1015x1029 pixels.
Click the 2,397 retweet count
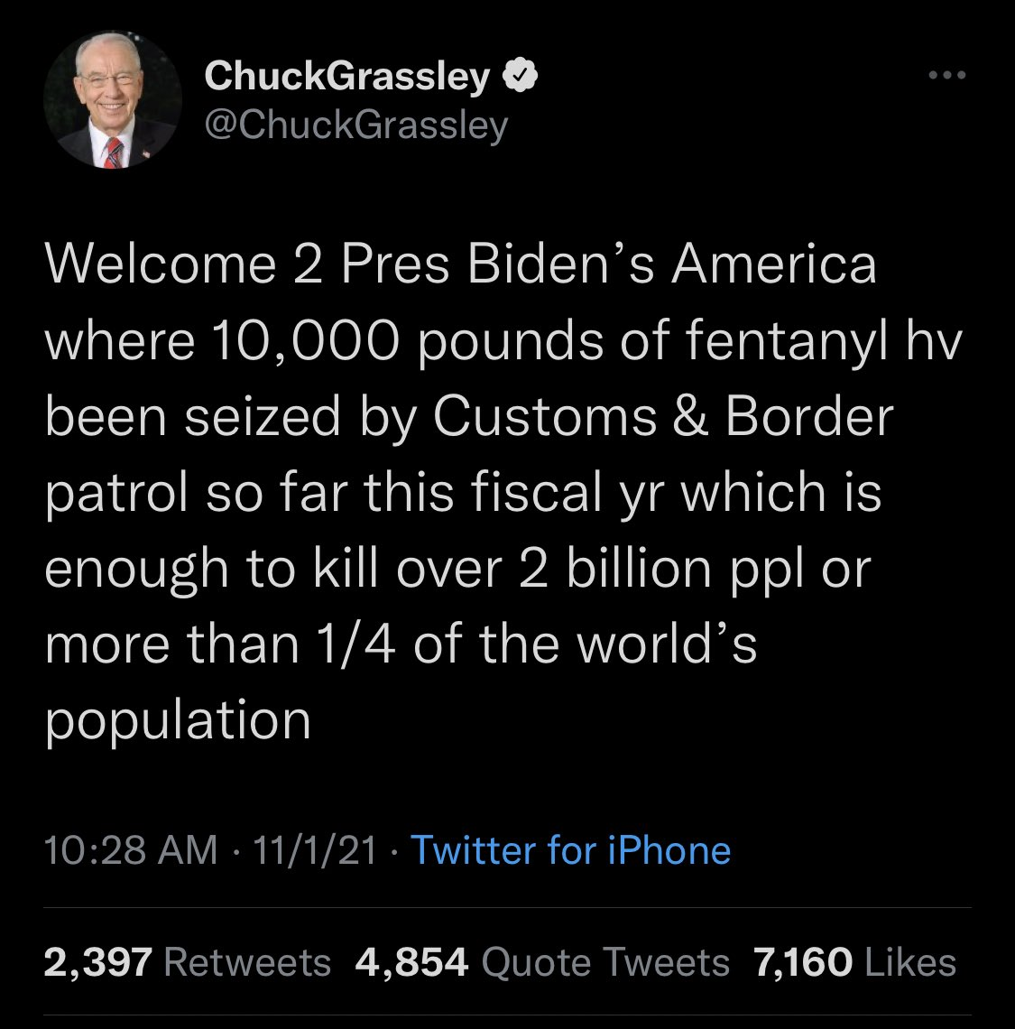point(98,961)
